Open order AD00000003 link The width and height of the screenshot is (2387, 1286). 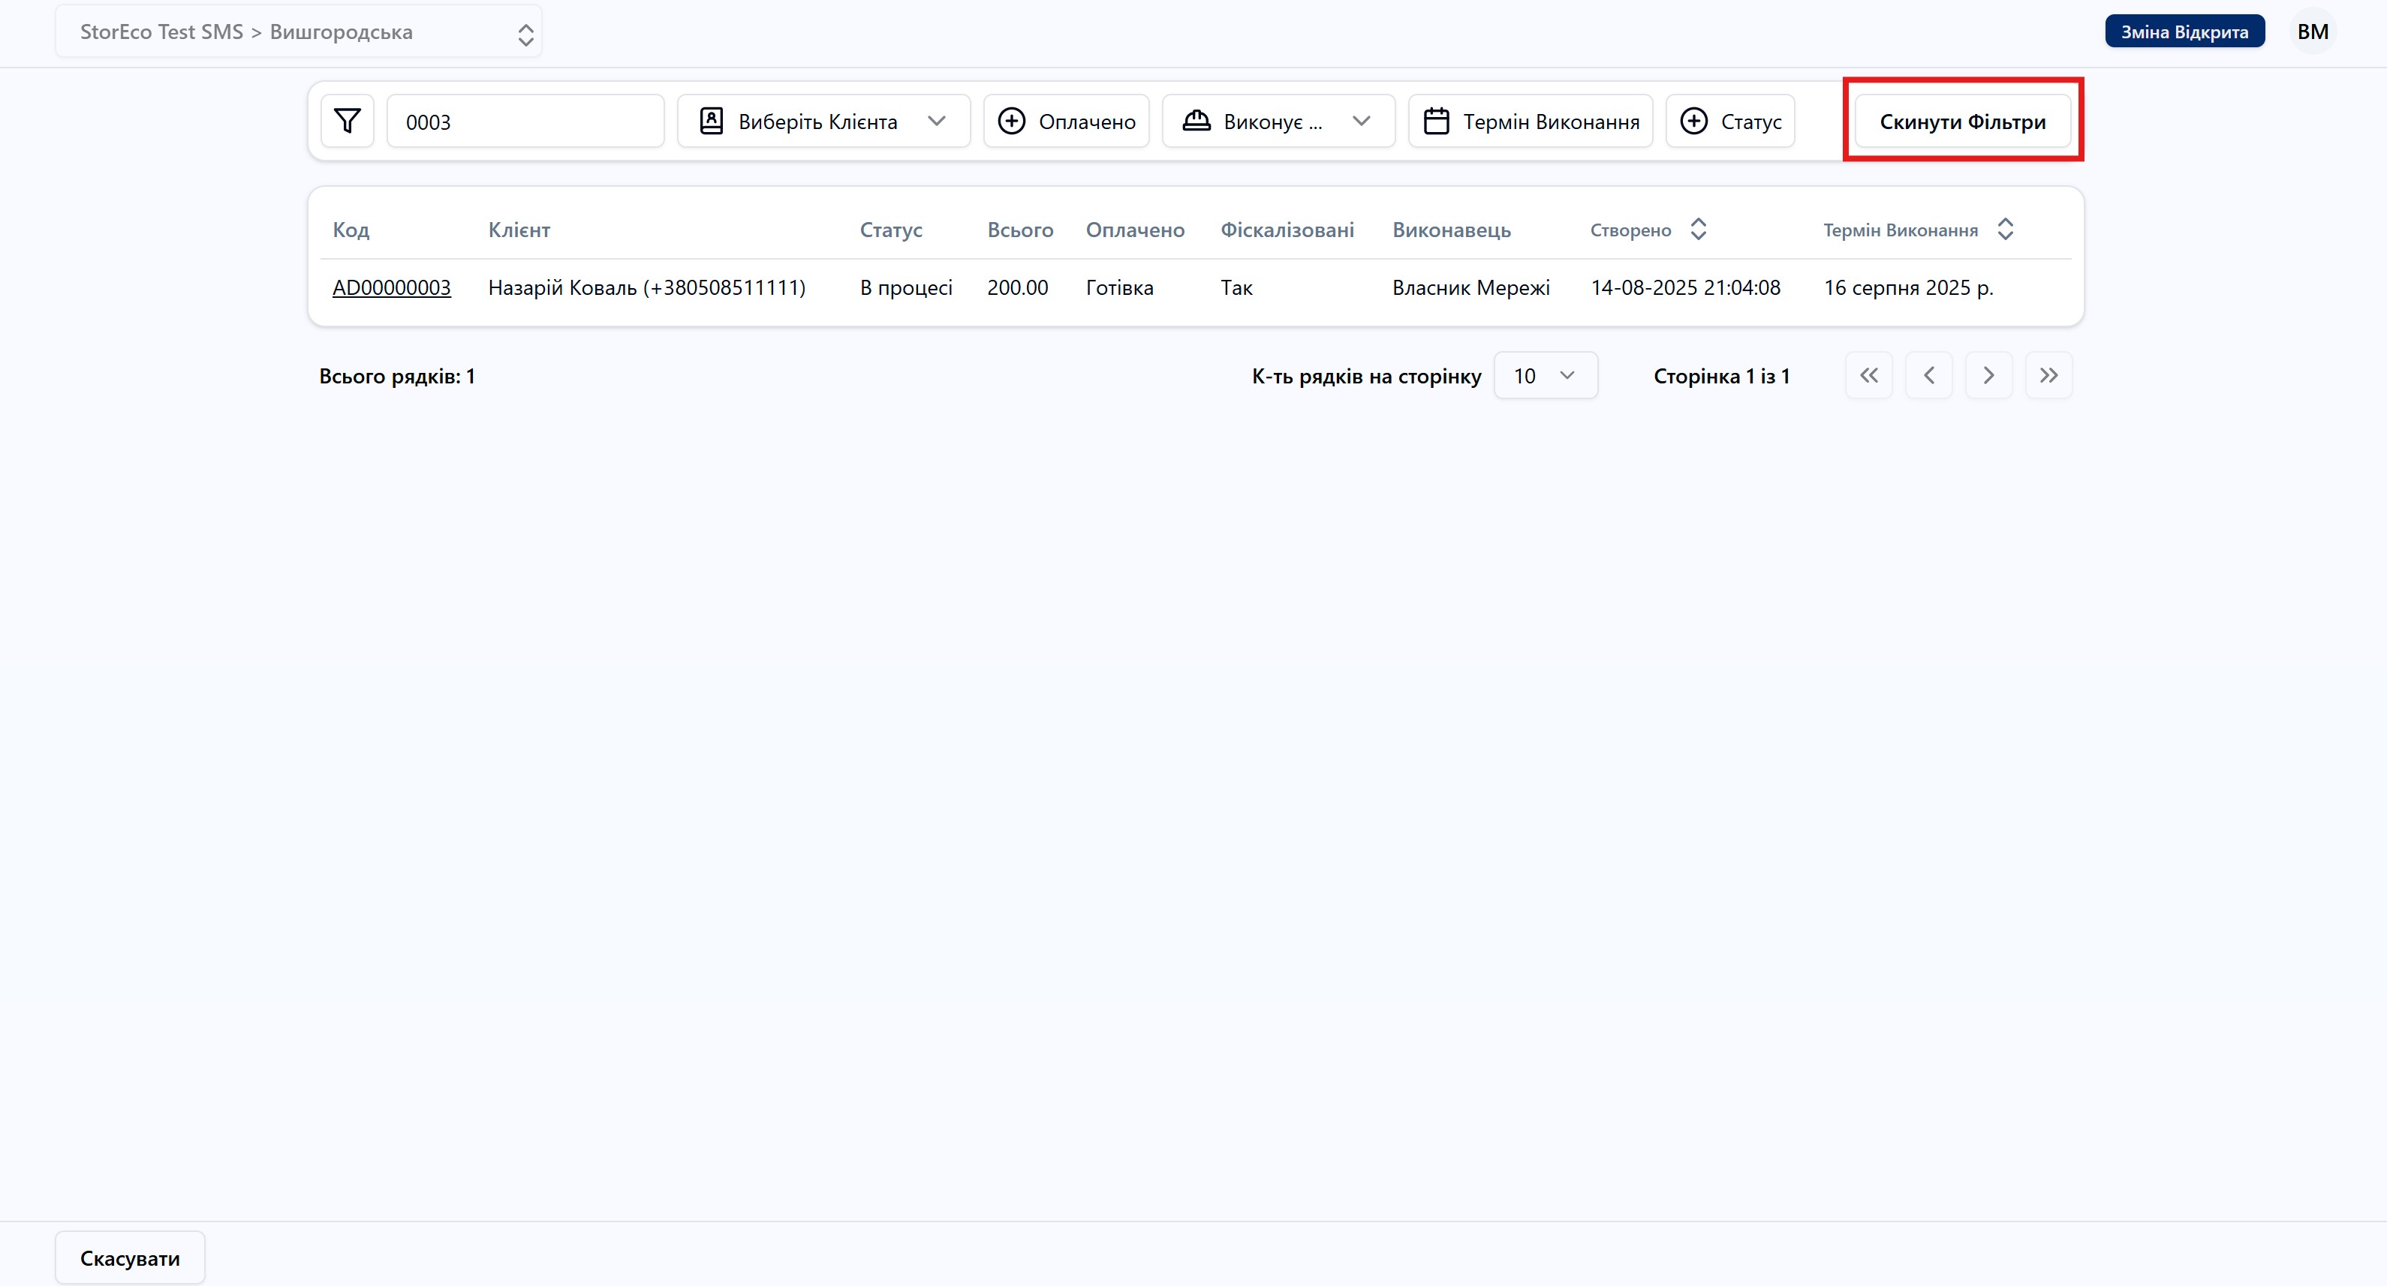(391, 287)
